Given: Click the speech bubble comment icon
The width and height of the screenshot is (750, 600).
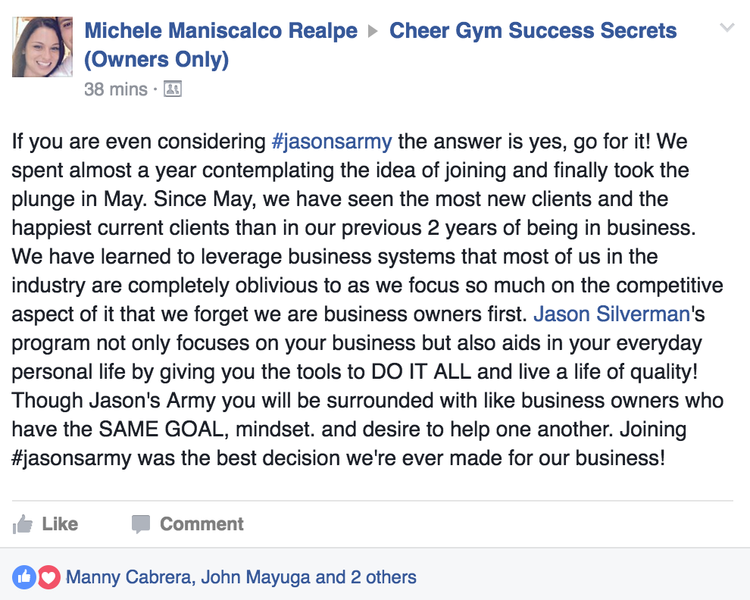Looking at the screenshot, I should [141, 524].
